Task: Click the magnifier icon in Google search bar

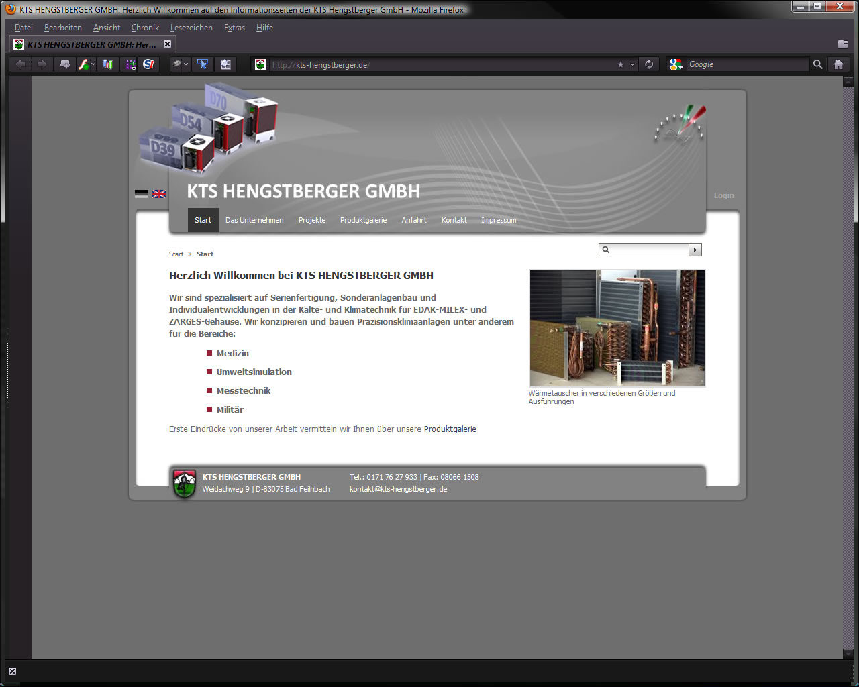Action: (817, 64)
